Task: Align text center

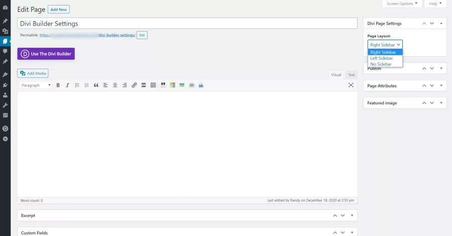Action: pos(115,85)
